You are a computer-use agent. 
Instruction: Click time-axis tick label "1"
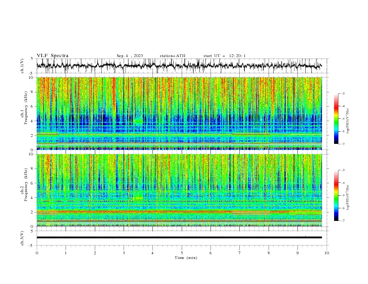point(66,253)
